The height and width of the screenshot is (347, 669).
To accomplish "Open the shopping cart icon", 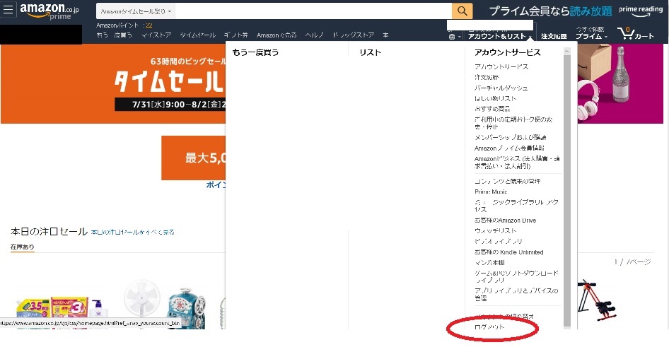I will 635,33.
